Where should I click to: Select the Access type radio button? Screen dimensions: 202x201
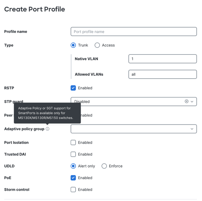click(x=97, y=45)
